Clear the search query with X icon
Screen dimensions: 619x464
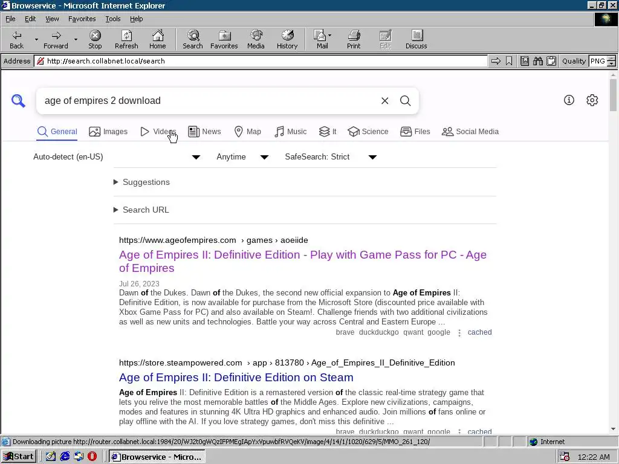pyautogui.click(x=384, y=101)
